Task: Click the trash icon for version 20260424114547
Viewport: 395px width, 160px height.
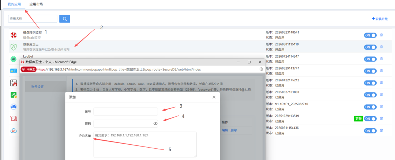Action: 381,59
